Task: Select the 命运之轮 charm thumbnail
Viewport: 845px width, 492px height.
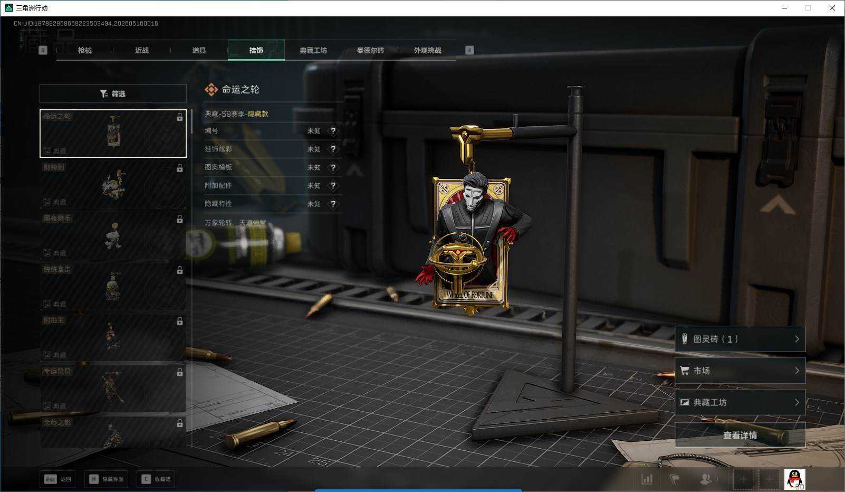Action: coord(113,134)
